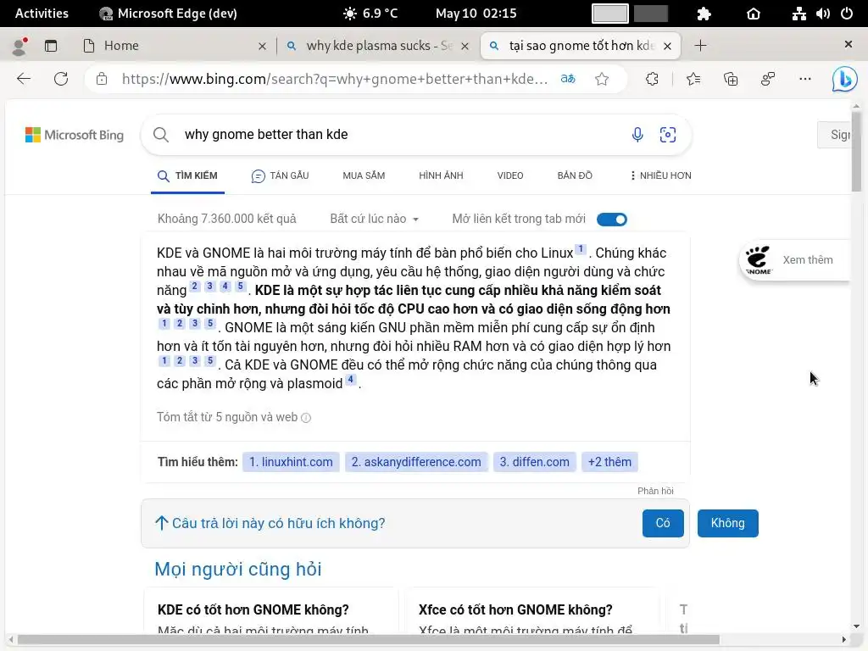
Task: Open 2. askanydifference.com source link
Action: pyautogui.click(x=416, y=462)
